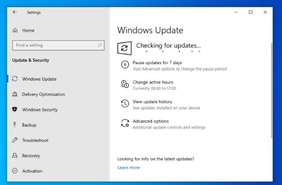Click the View update history icon
Screen dimensions: 282x185
(x=125, y=104)
